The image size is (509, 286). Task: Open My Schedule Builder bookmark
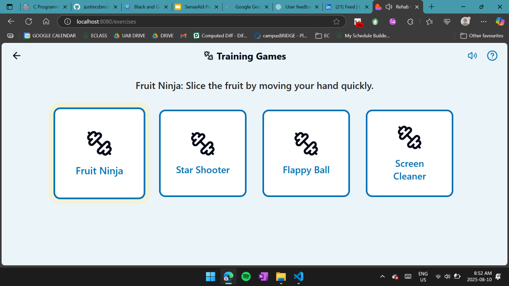click(x=363, y=36)
